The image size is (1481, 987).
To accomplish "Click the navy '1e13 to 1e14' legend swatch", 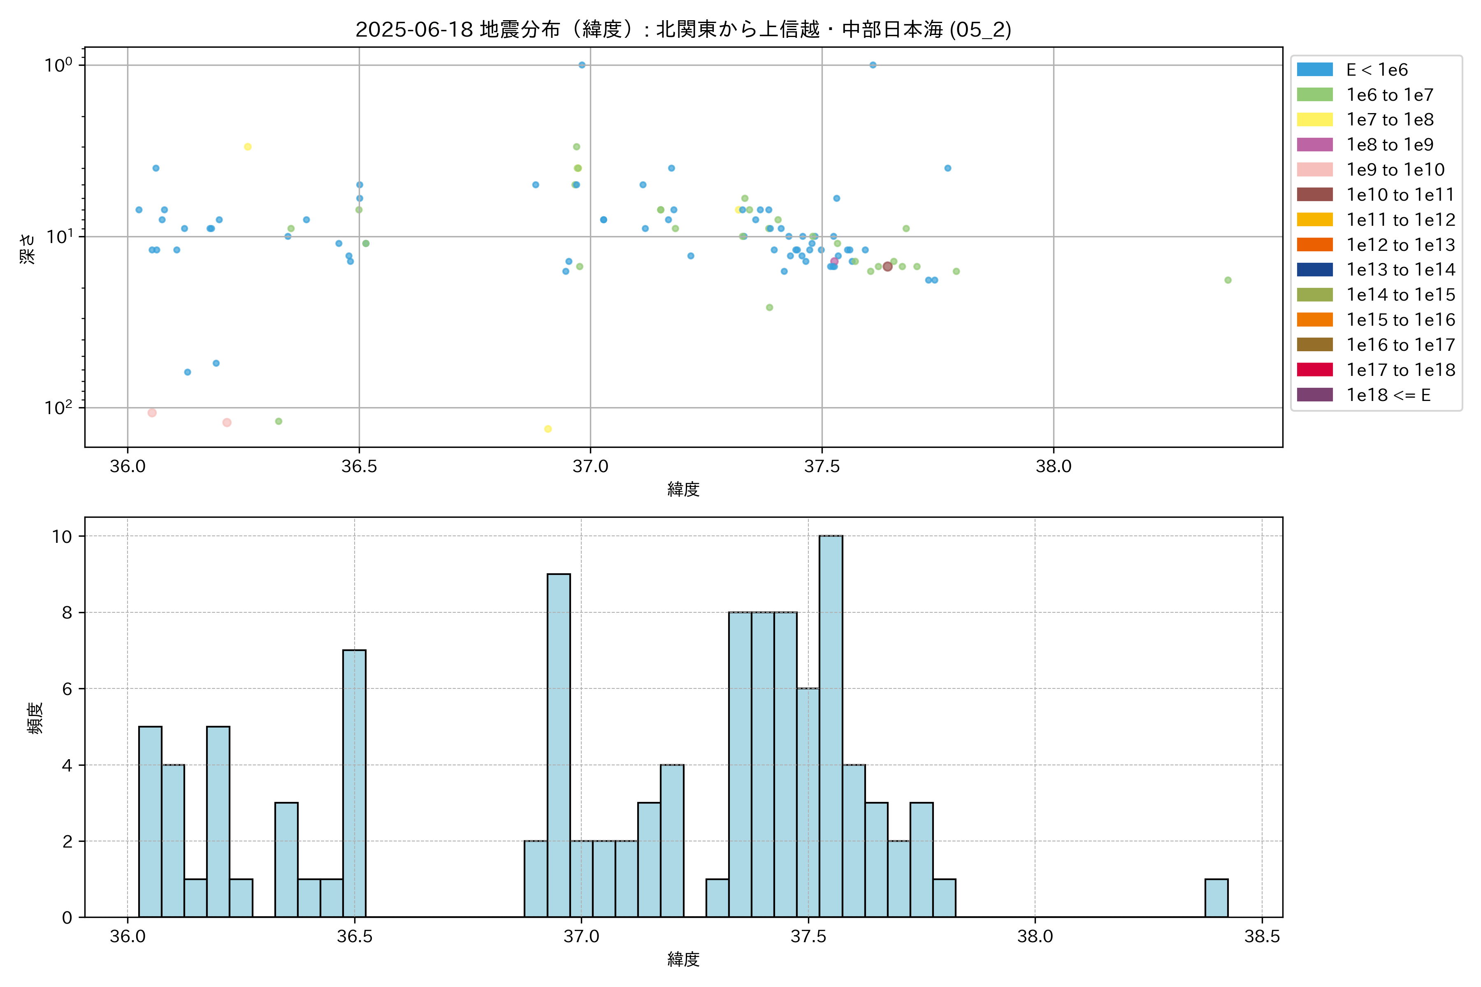I will point(1314,269).
